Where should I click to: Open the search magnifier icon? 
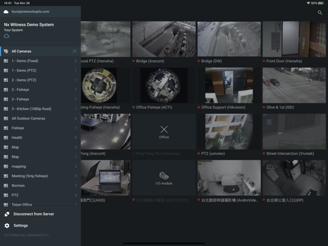(x=320, y=12)
